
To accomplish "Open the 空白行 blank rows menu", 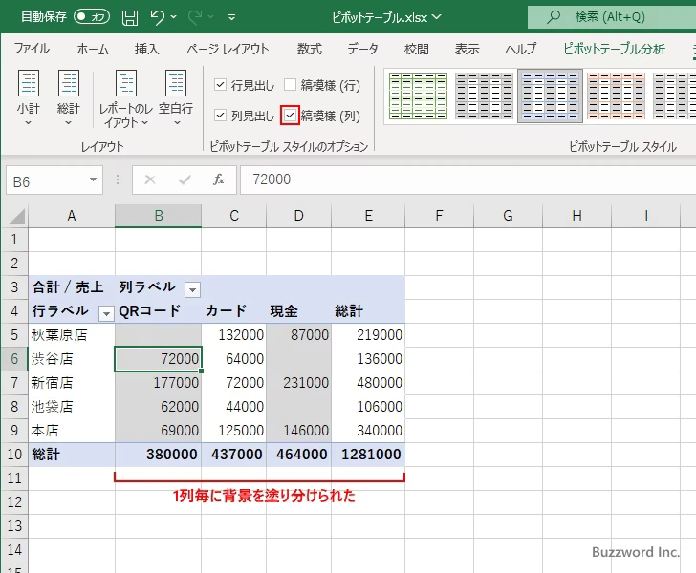I will pos(176,98).
